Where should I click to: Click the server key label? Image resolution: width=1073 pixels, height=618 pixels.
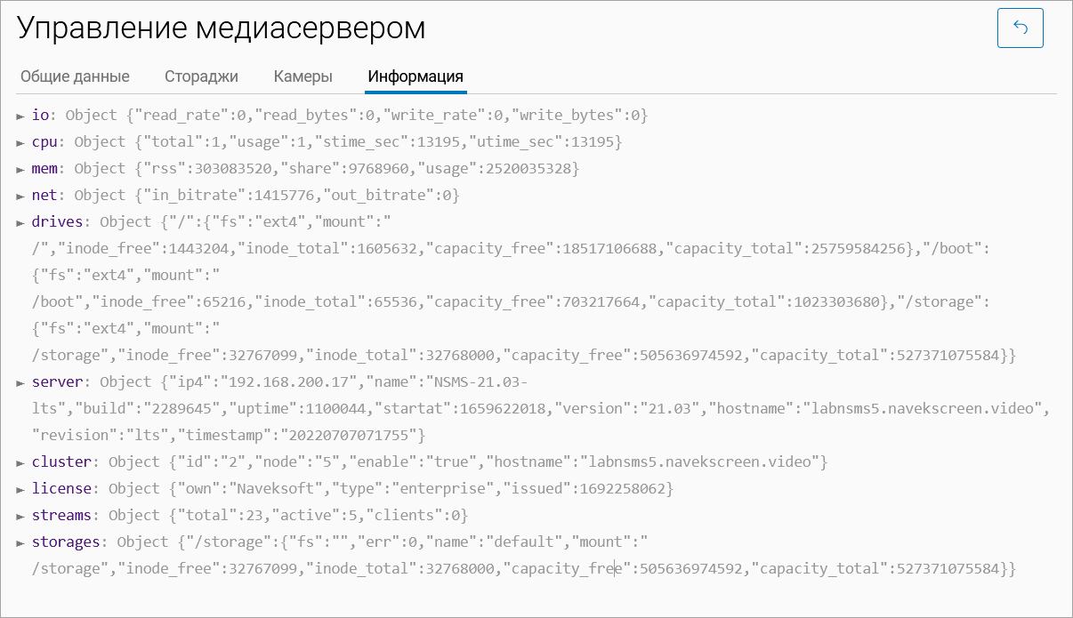[x=56, y=382]
